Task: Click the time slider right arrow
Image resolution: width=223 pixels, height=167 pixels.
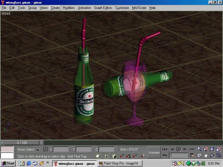Action: 41,143
